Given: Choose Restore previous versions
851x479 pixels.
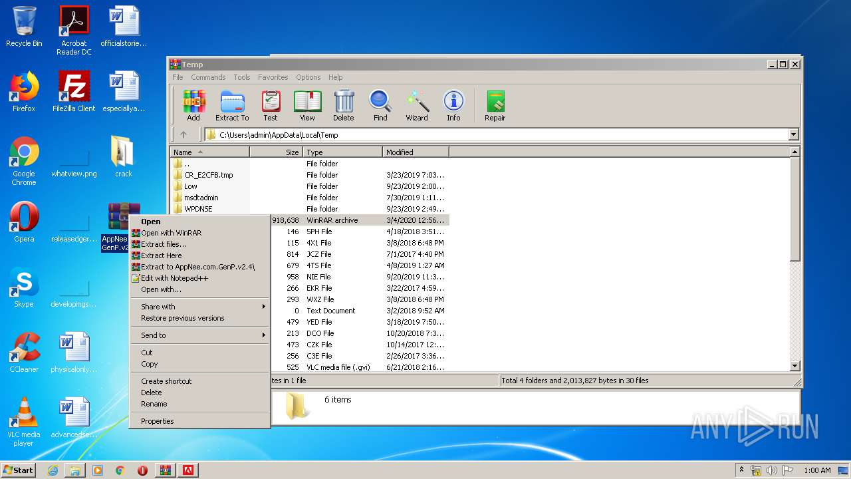Looking at the screenshot, I should [199, 318].
